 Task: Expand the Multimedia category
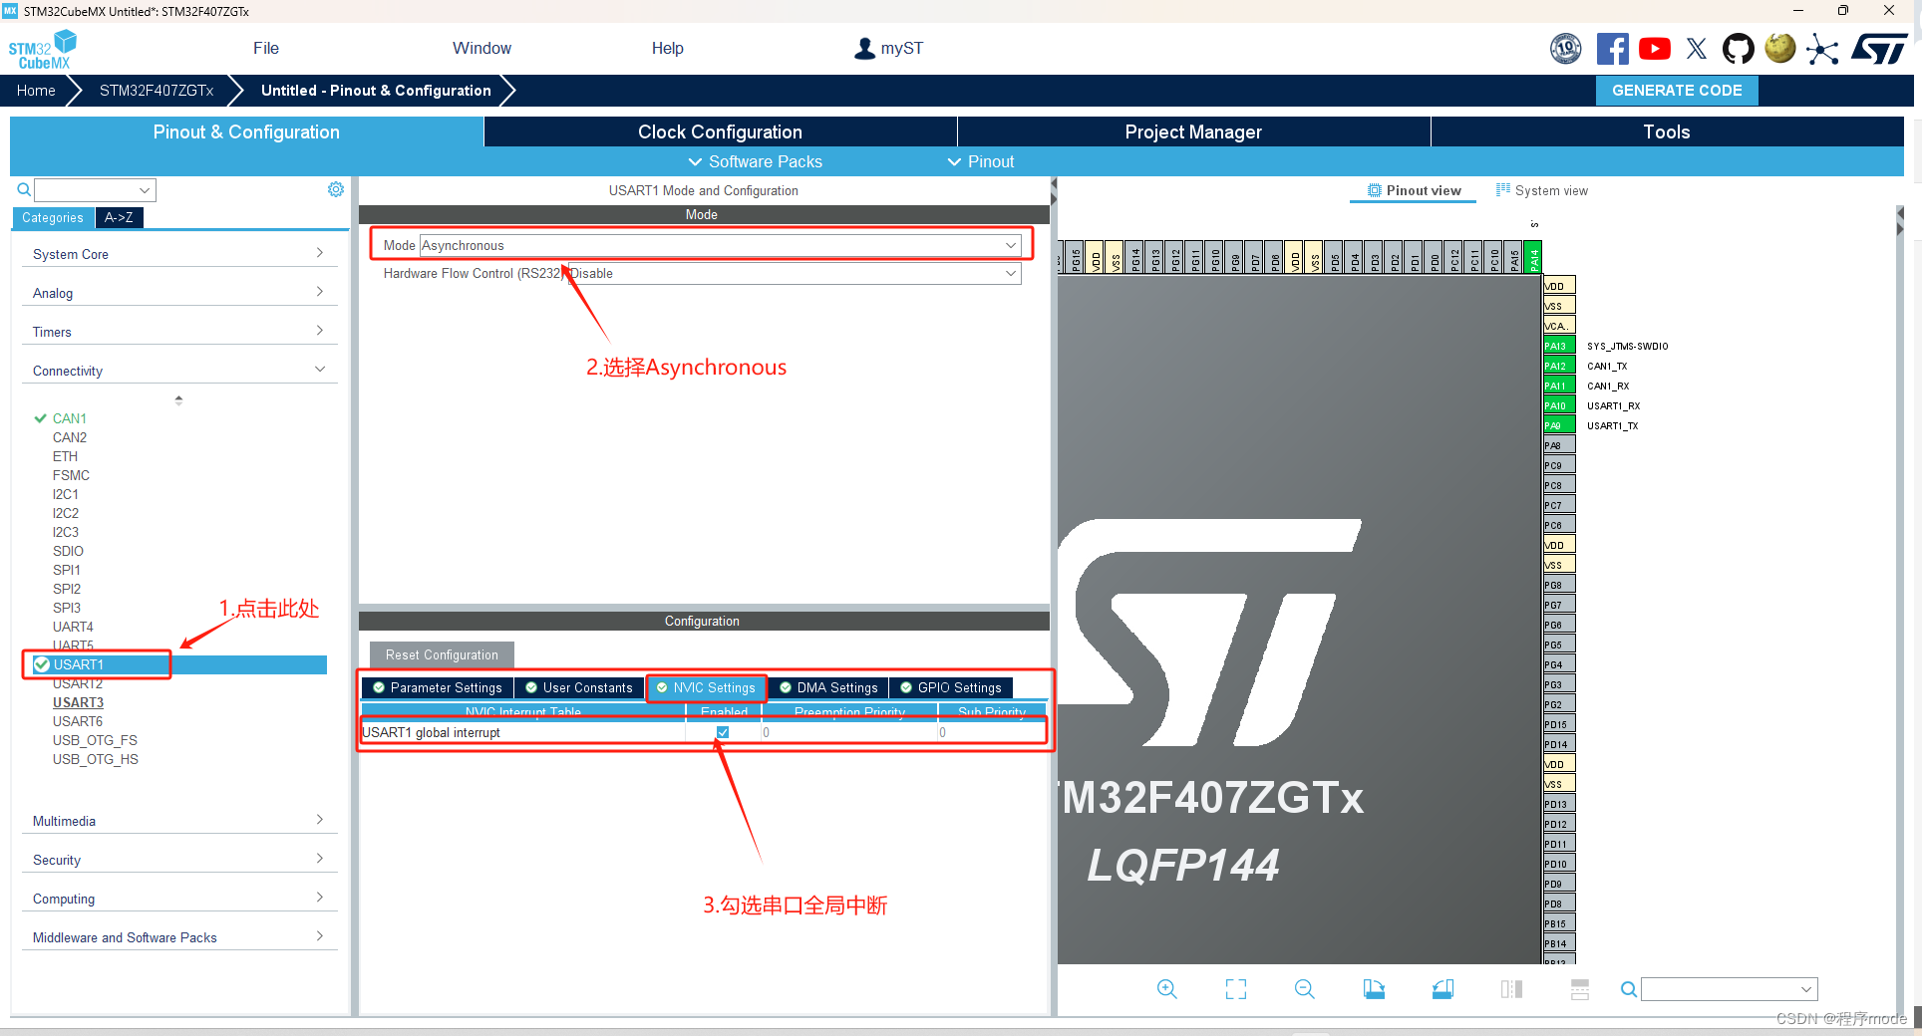point(179,821)
